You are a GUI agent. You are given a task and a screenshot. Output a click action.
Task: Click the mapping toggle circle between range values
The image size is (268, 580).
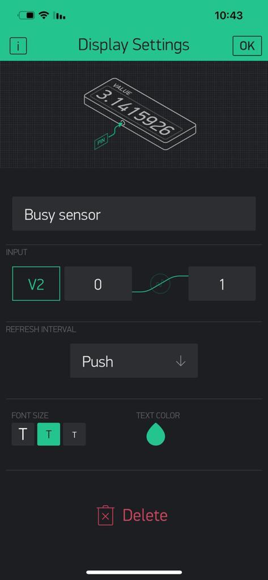[x=160, y=284]
